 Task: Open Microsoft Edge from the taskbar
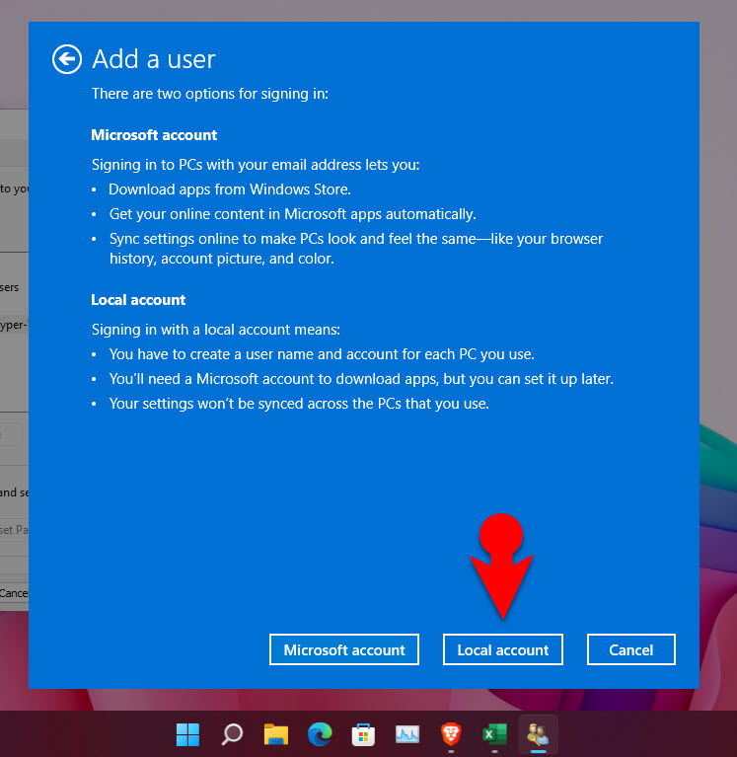coord(320,734)
